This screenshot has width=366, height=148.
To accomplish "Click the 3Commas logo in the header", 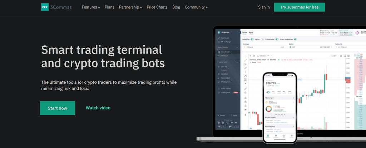I will click(56, 7).
